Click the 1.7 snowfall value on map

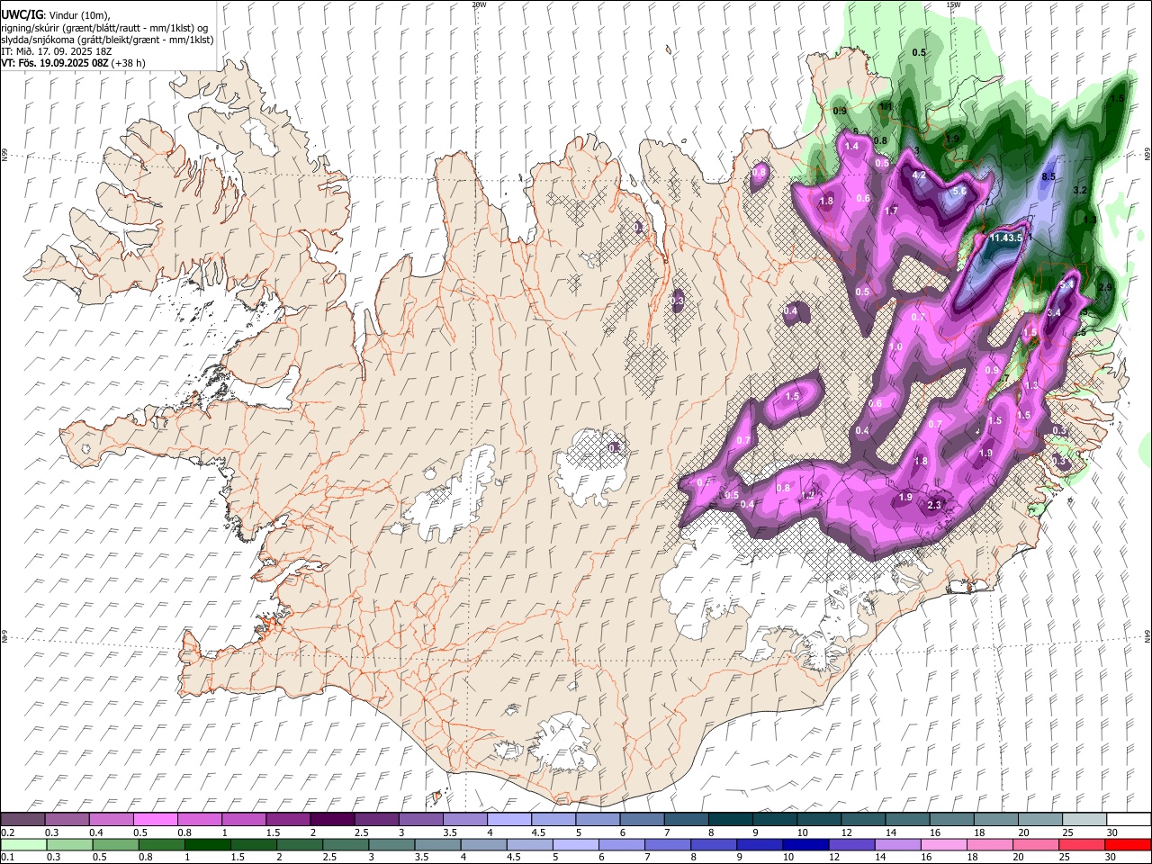click(x=891, y=211)
